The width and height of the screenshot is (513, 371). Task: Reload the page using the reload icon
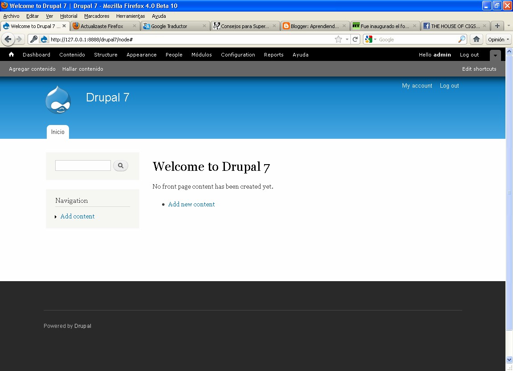(x=355, y=39)
